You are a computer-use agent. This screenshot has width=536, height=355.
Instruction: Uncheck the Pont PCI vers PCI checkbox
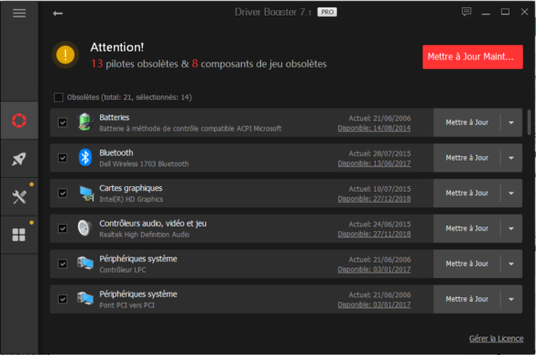[62, 299]
